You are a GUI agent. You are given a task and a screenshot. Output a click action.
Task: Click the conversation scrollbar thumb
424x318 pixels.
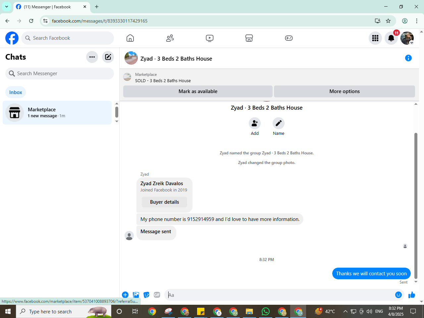[416, 205]
